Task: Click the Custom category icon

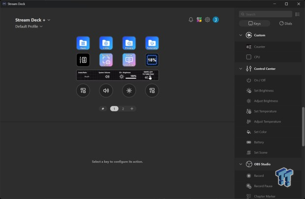Action: [249, 35]
